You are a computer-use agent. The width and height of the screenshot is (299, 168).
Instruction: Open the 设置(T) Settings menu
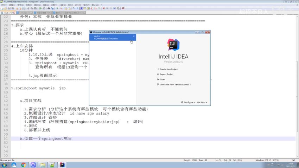point(54,5)
